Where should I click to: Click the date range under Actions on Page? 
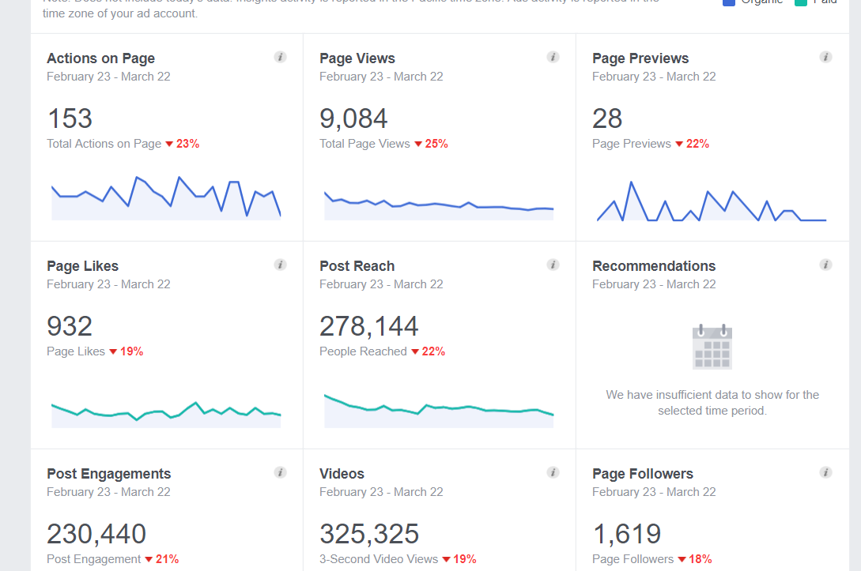tap(109, 77)
